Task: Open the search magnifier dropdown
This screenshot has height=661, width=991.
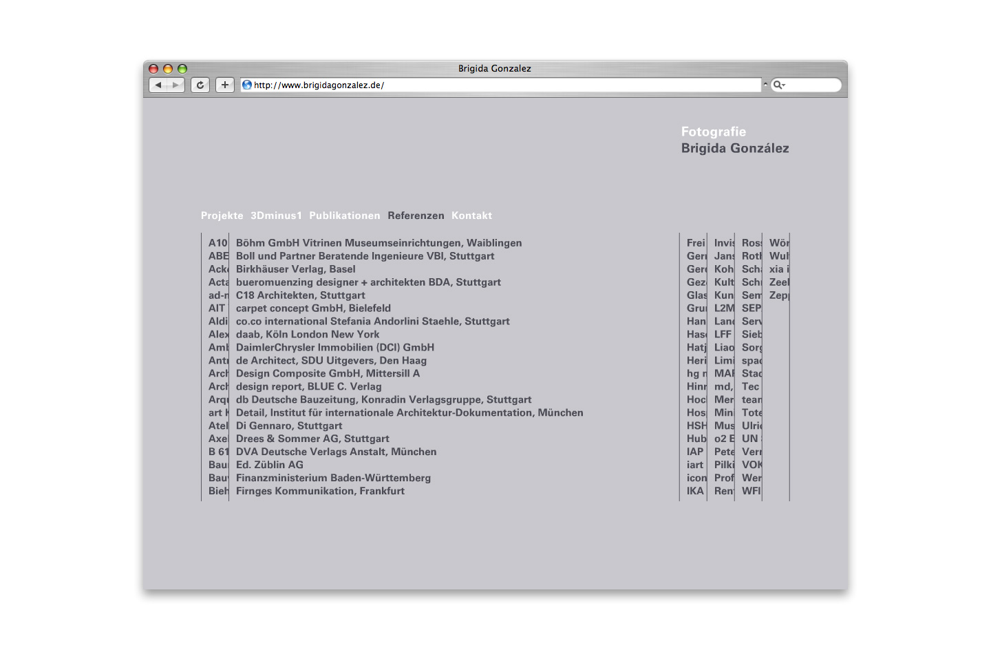Action: click(779, 85)
